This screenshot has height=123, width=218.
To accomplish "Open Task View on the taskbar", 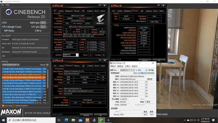I will click(59, 120).
